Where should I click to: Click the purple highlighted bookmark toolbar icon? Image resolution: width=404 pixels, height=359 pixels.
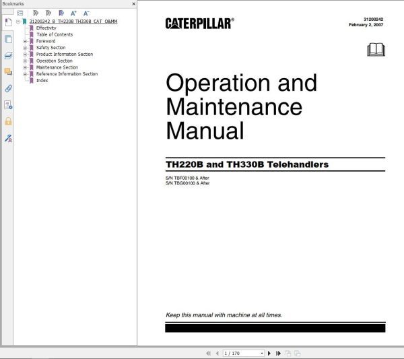pyautogui.click(x=61, y=13)
